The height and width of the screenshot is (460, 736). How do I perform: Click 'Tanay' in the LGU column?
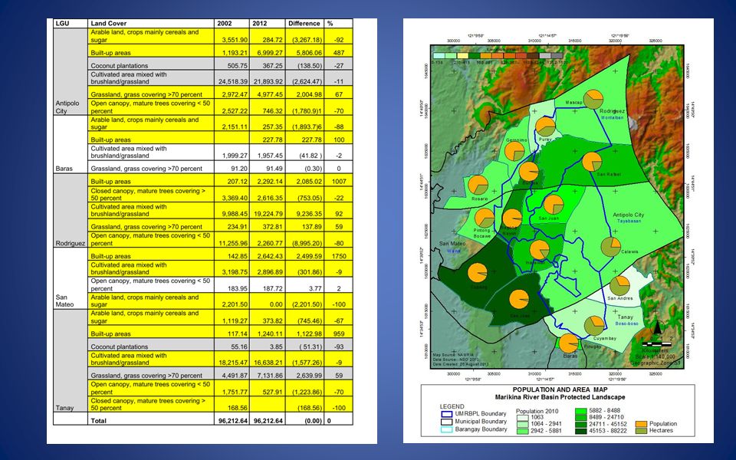click(x=64, y=408)
